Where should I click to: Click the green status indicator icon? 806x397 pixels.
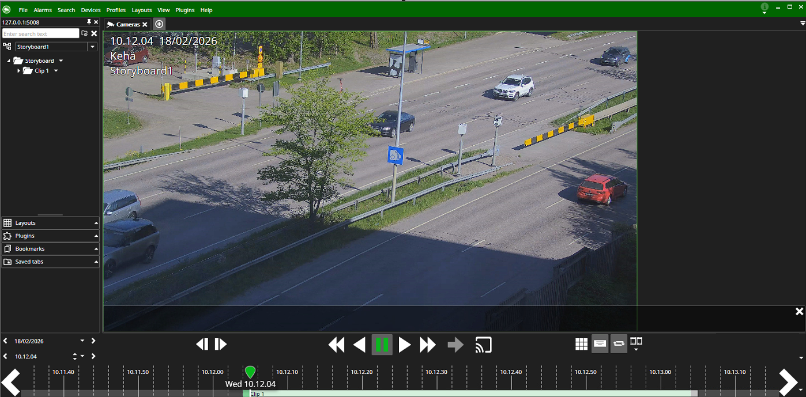[764, 7]
